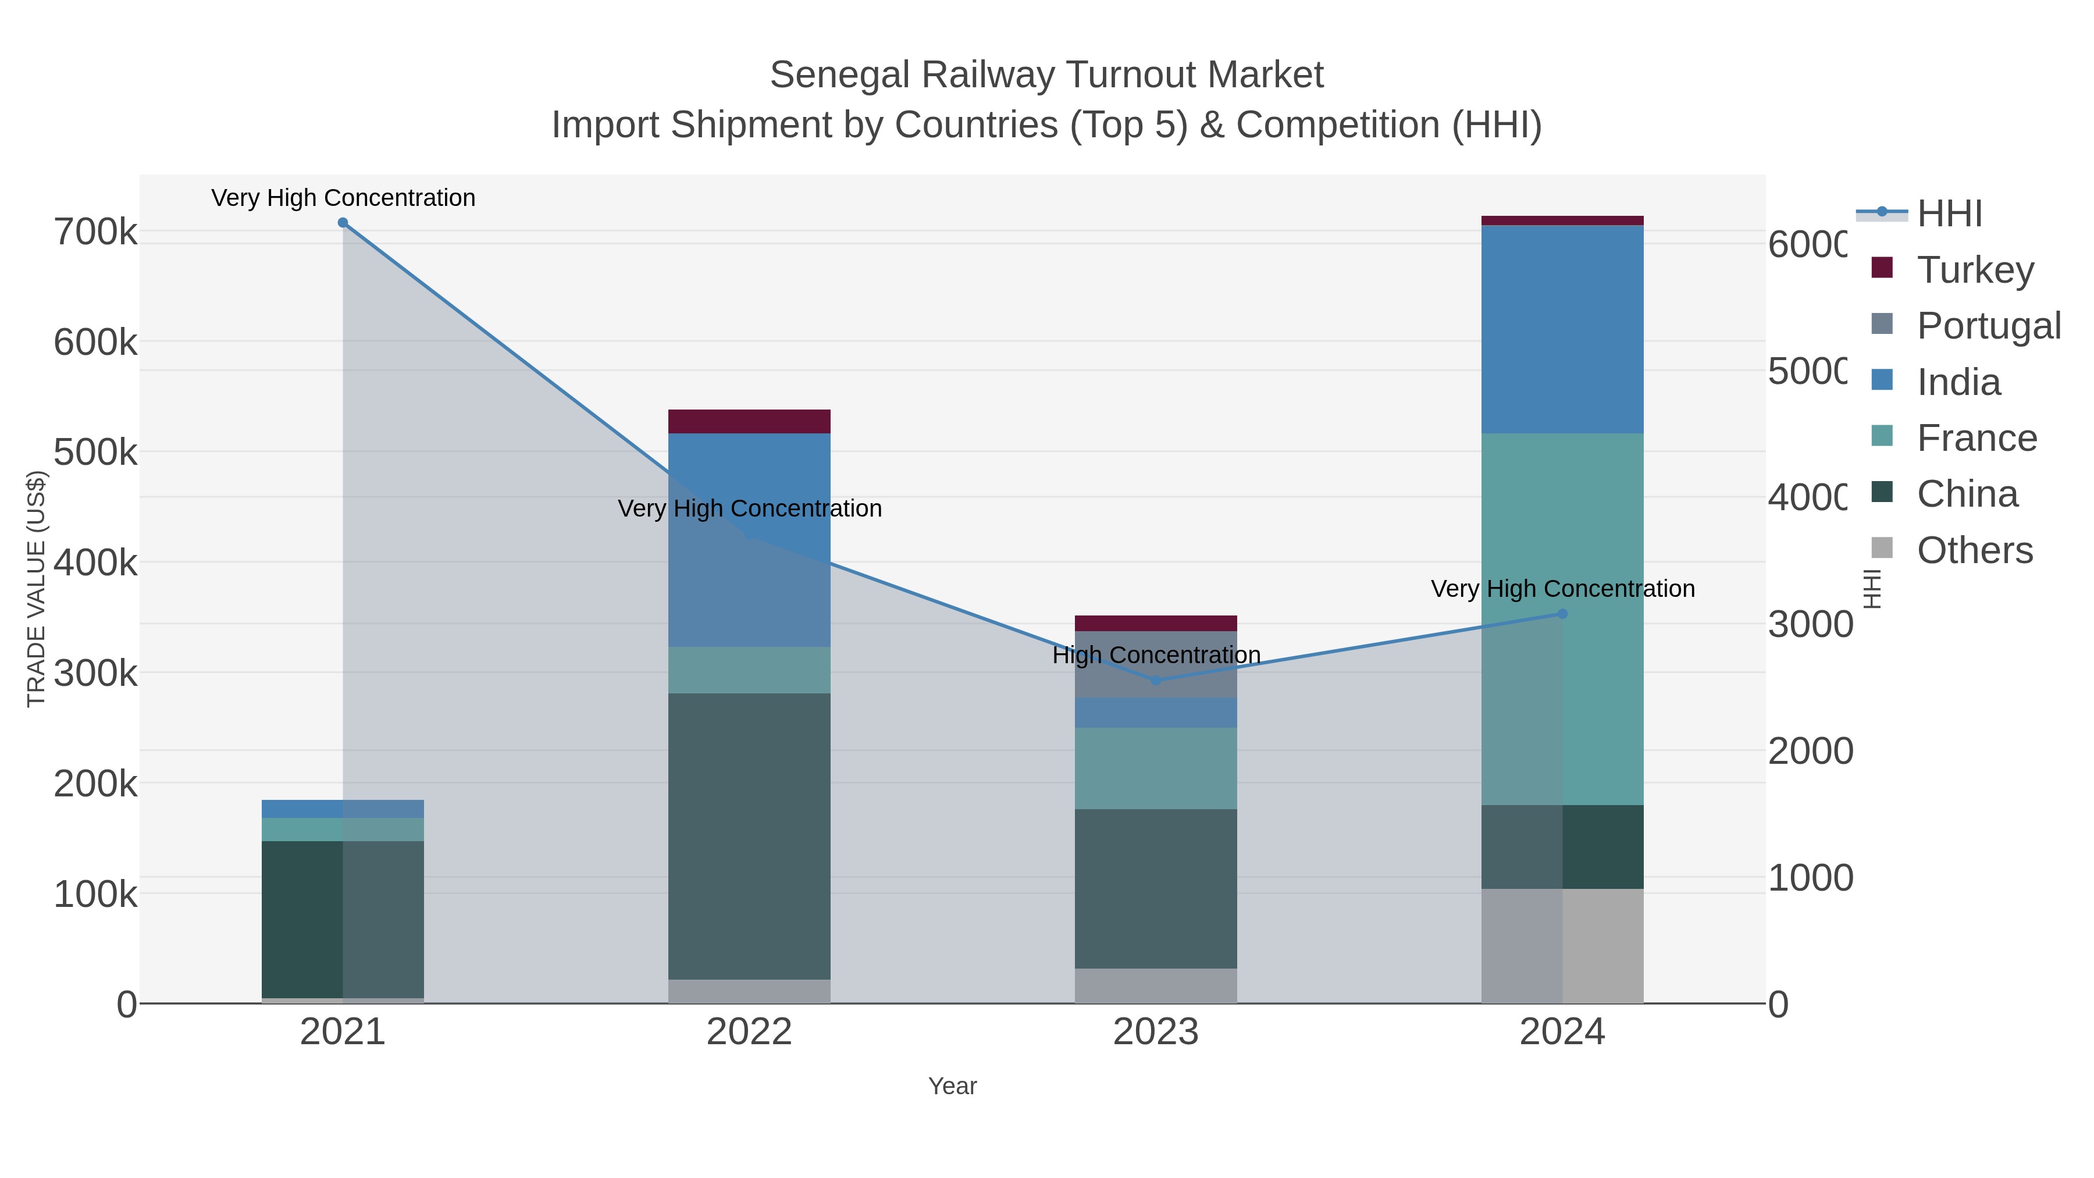
Task: Click the China segment of the 2023 bar
Action: coord(1156,888)
